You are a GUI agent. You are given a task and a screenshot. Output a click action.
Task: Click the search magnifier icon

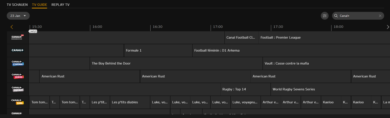336,16
